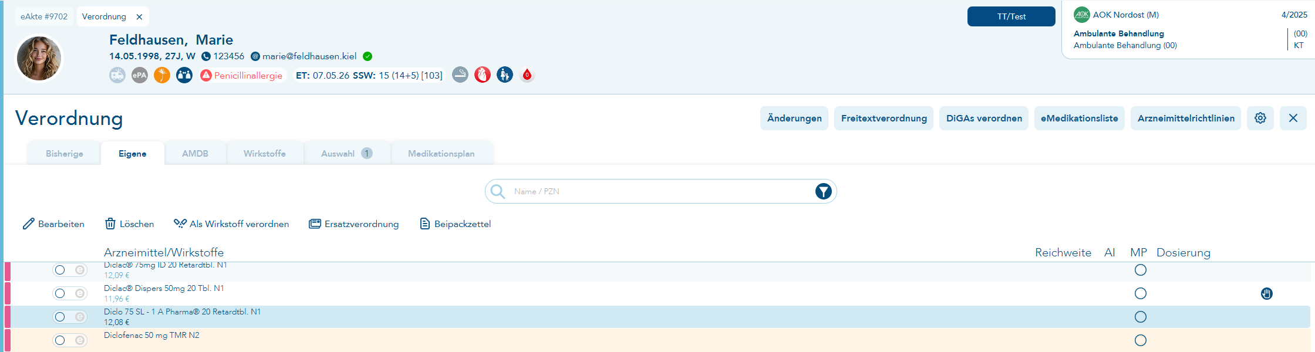Open Verordnung settings gear

point(1260,118)
